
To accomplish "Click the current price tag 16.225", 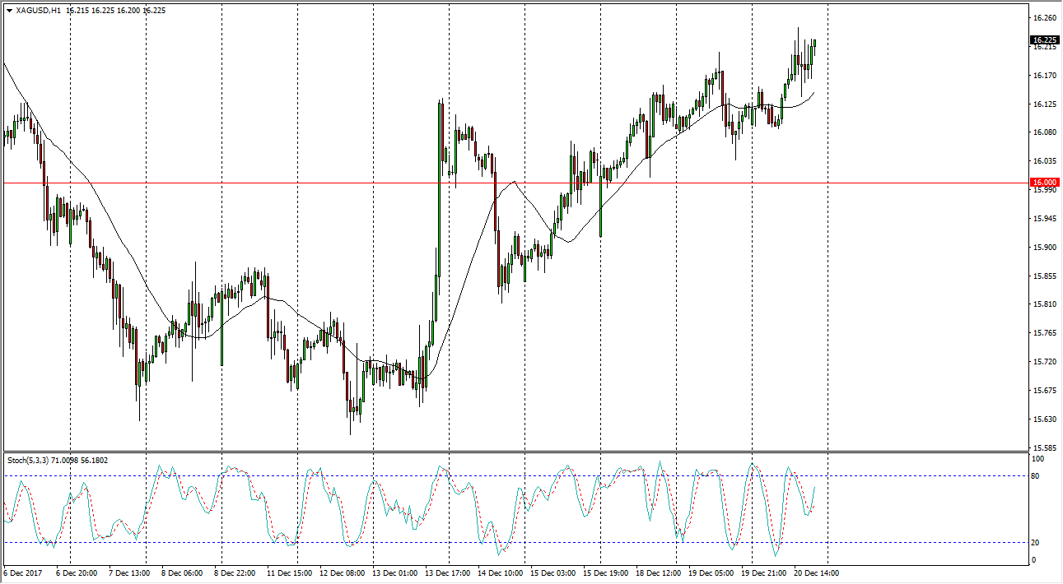I will [1044, 39].
